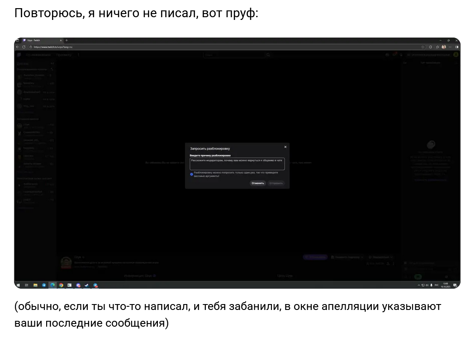Go back with the browser back arrow
This screenshot has width=471, height=338.
click(18, 47)
